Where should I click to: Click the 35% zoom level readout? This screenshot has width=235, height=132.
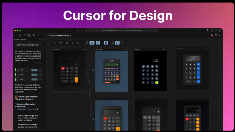click(x=61, y=43)
